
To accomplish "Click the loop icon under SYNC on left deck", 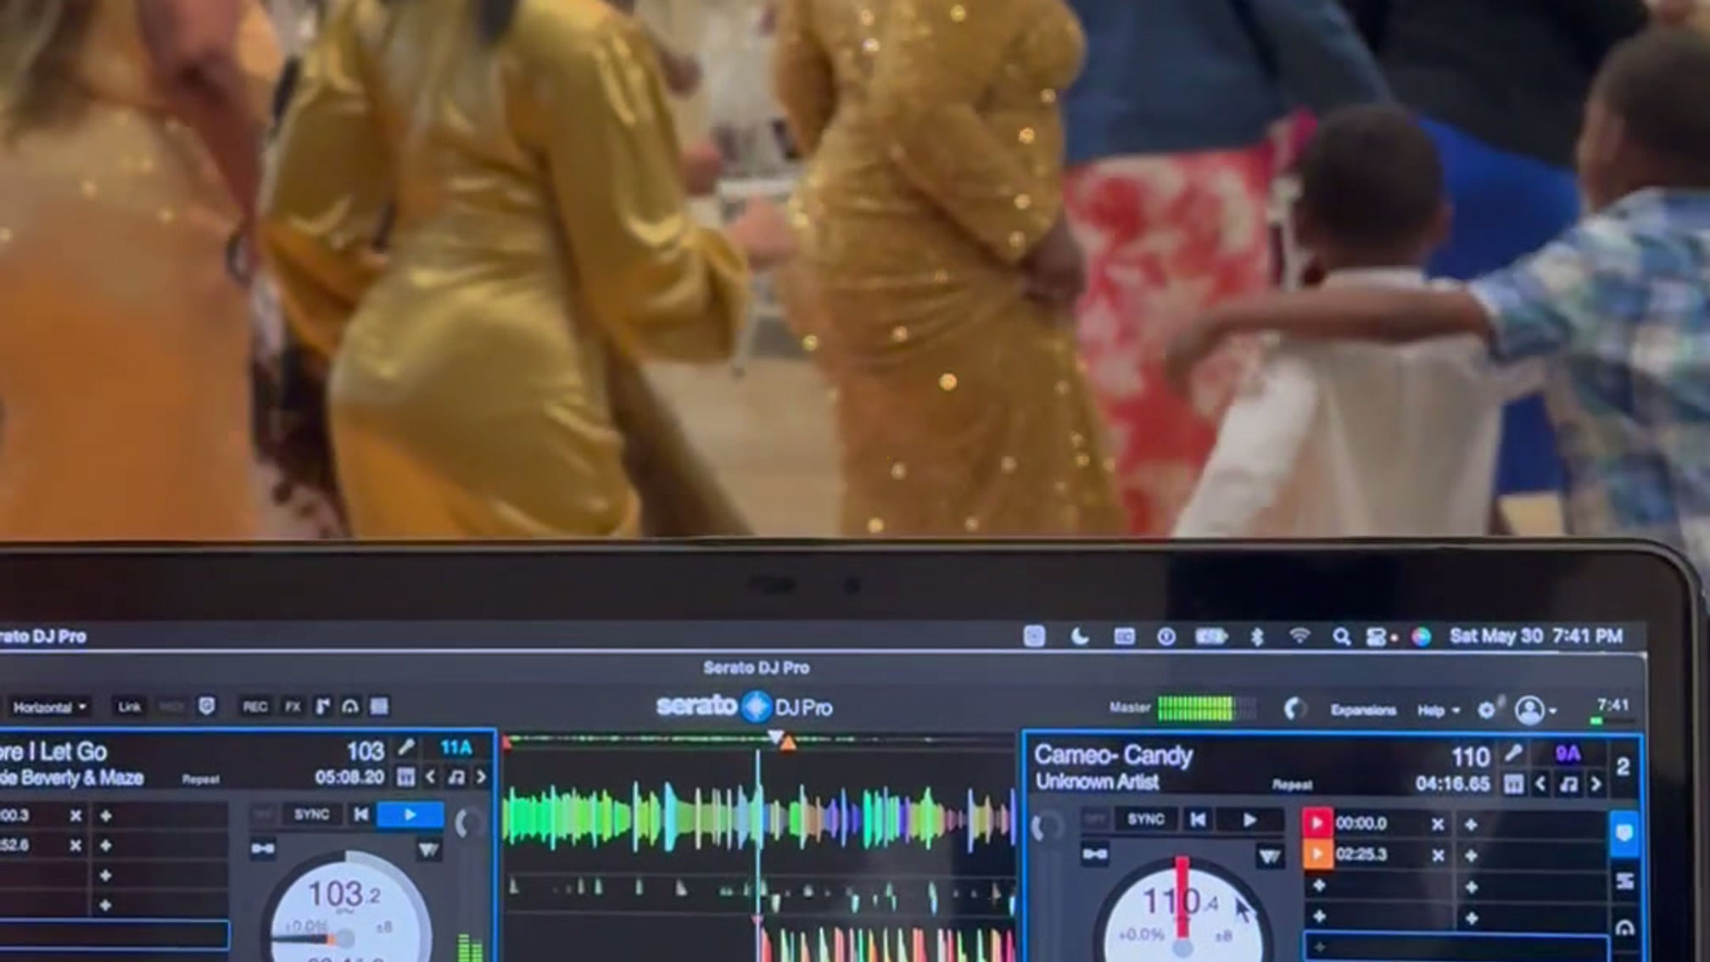I will click(263, 848).
